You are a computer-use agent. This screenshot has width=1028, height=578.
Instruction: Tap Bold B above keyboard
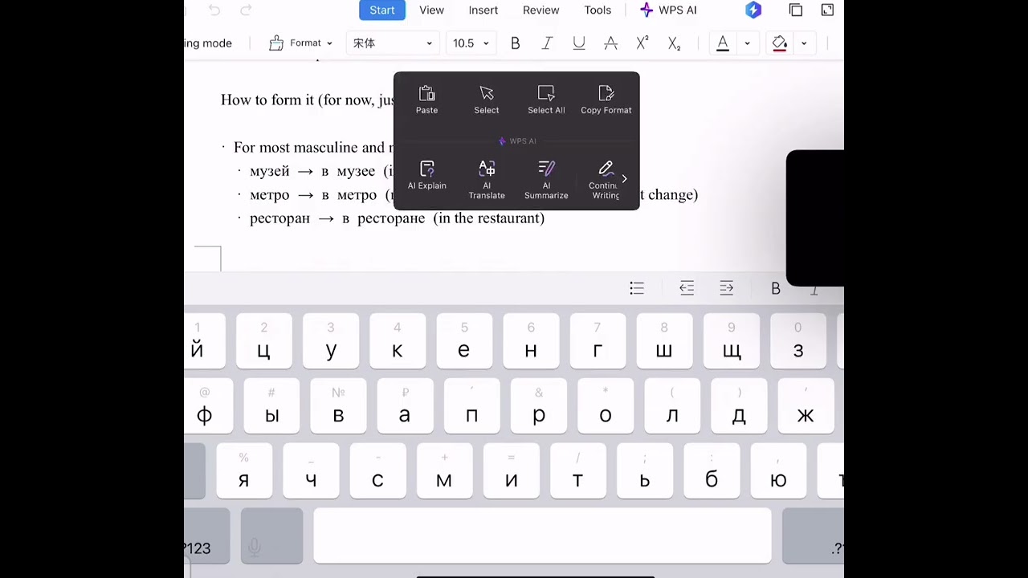coord(776,288)
